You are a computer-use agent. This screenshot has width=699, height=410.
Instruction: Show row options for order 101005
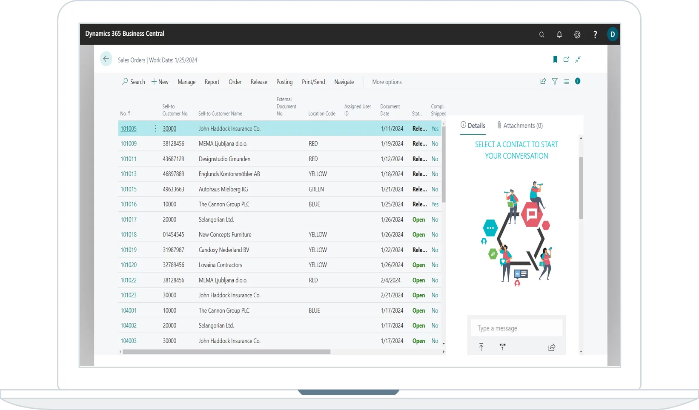click(155, 128)
